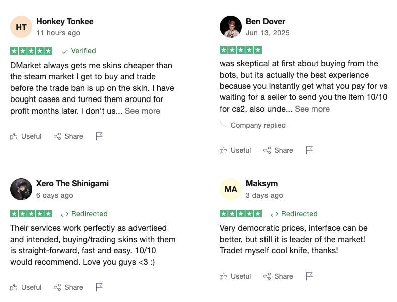Open Maksym's reviewer profile name
Screen dimensions: 397x302
click(261, 183)
